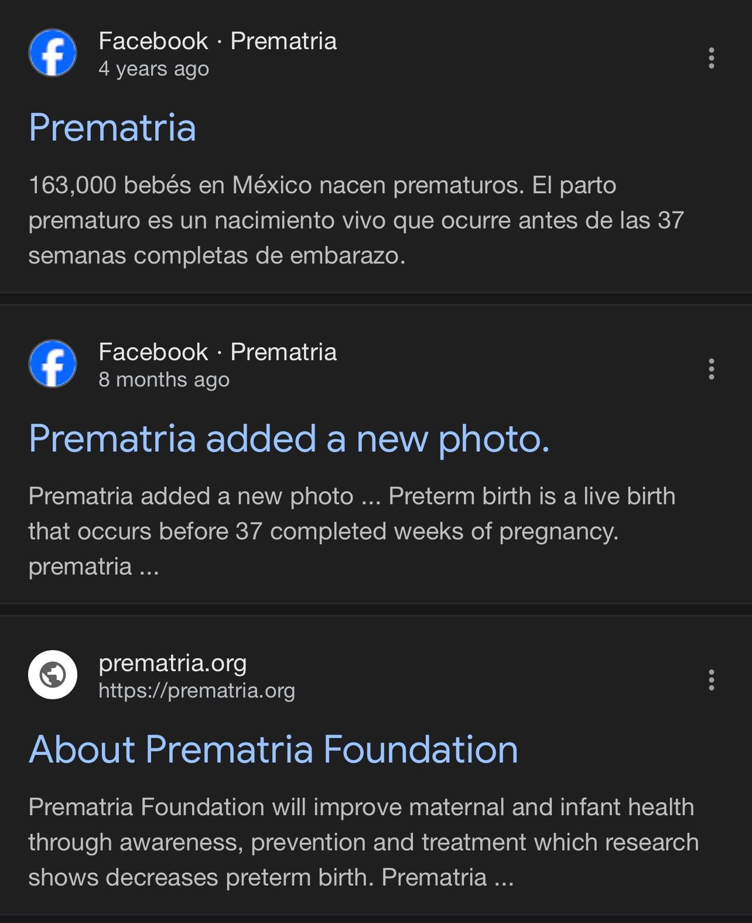752x923 pixels.
Task: Tap 'Facebook' source name above '8 months ago'
Action: click(153, 352)
